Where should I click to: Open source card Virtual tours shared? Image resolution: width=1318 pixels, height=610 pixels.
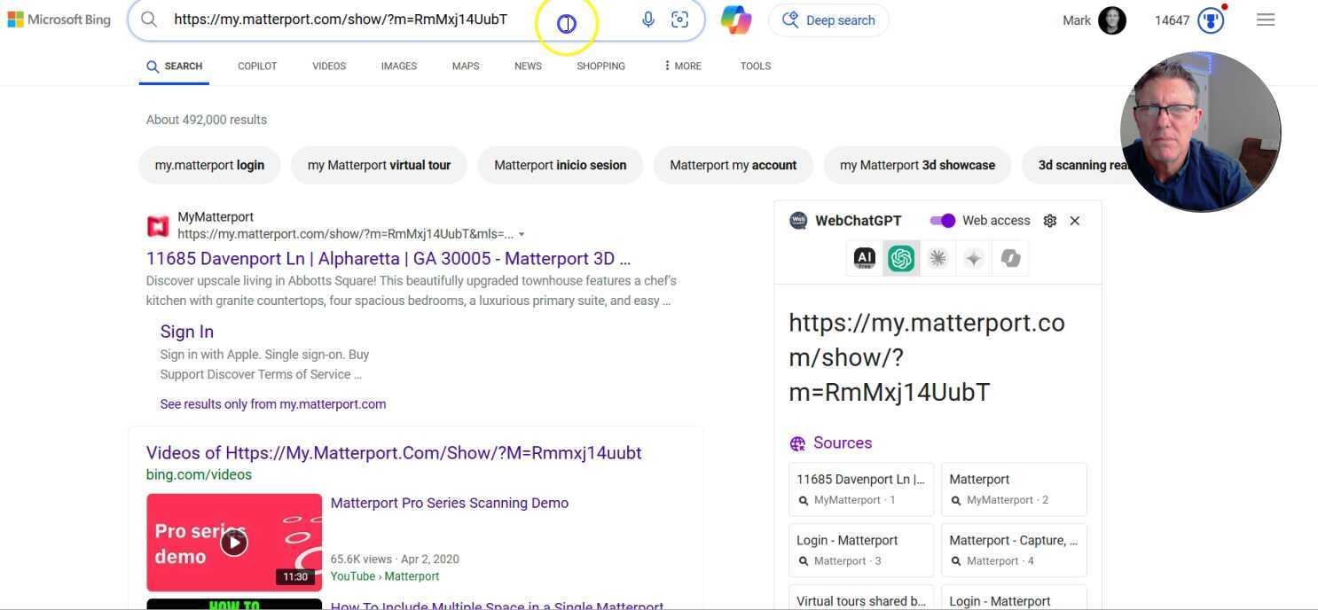pos(861,598)
